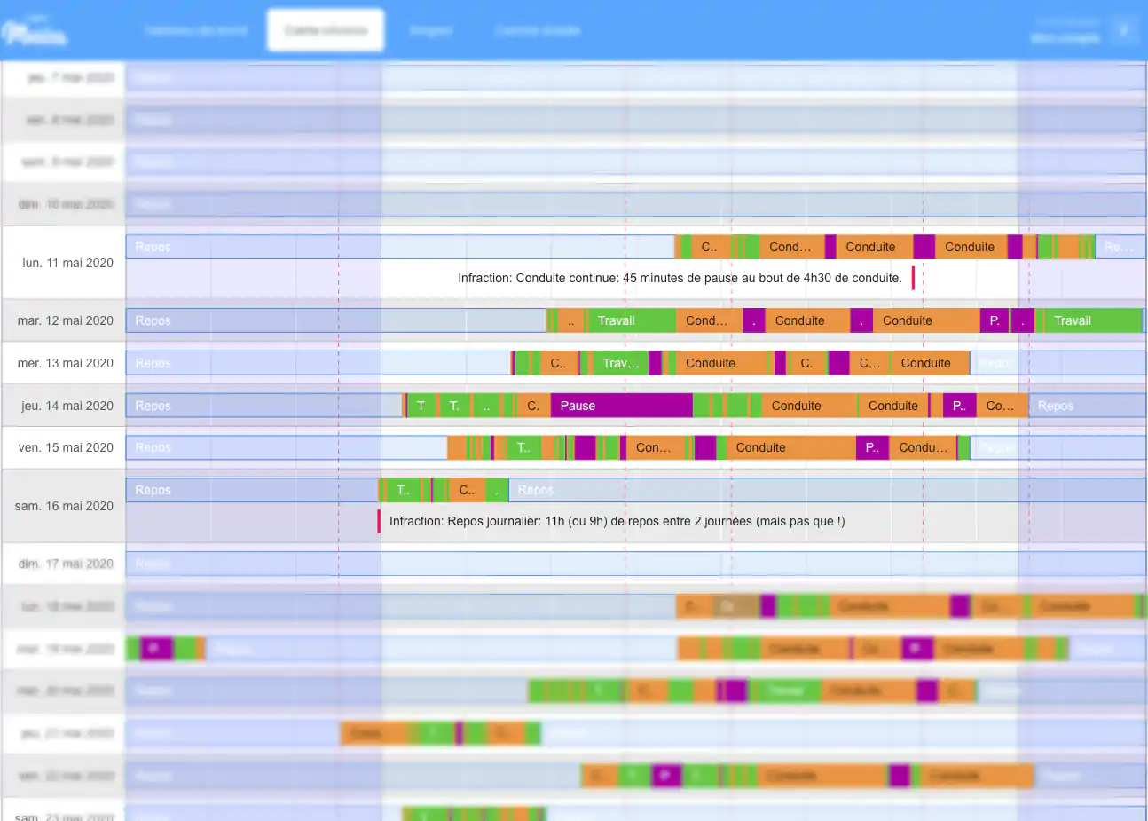Select the 'Cond…' block on mar. 12 mai
This screenshot has width=1148, height=821.
click(x=709, y=320)
